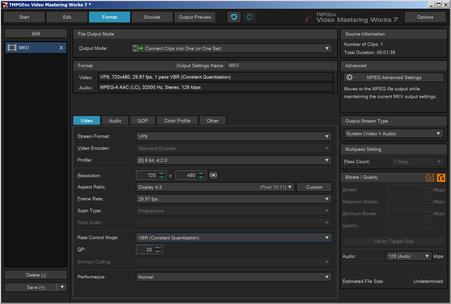Click the Output Settings Name field
451x304 pixels.
pos(280,65)
